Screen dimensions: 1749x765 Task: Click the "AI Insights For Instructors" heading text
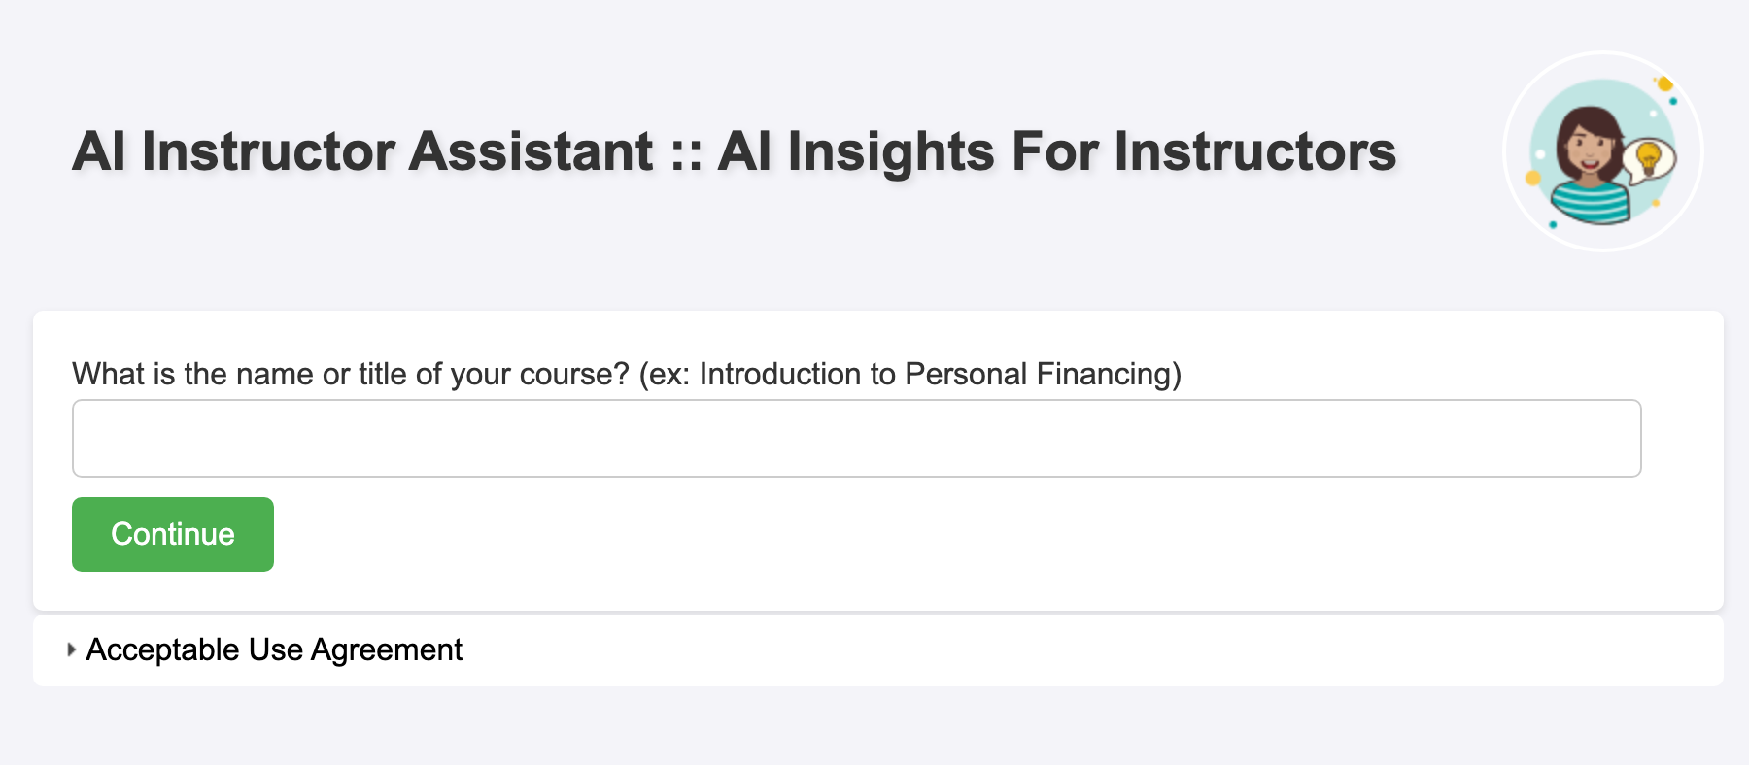[x=1056, y=151]
